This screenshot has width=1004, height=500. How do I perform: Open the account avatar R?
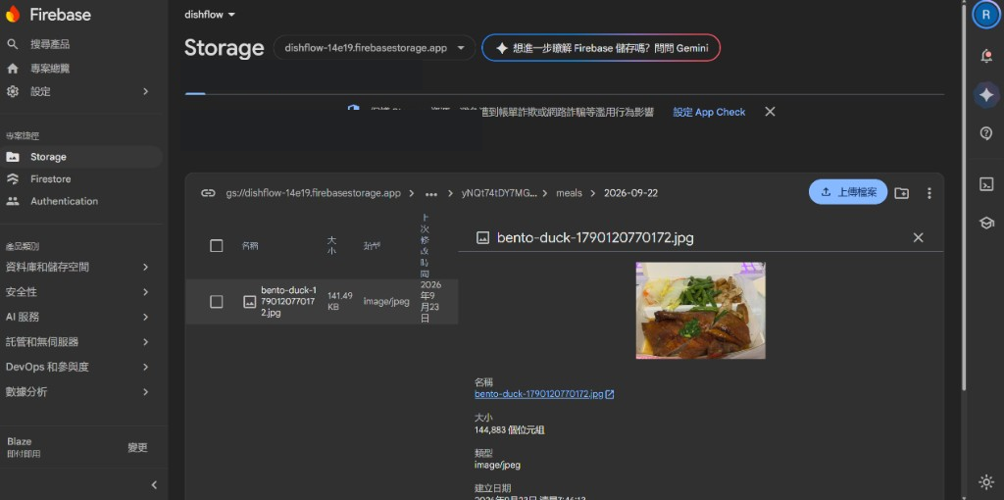(x=986, y=15)
